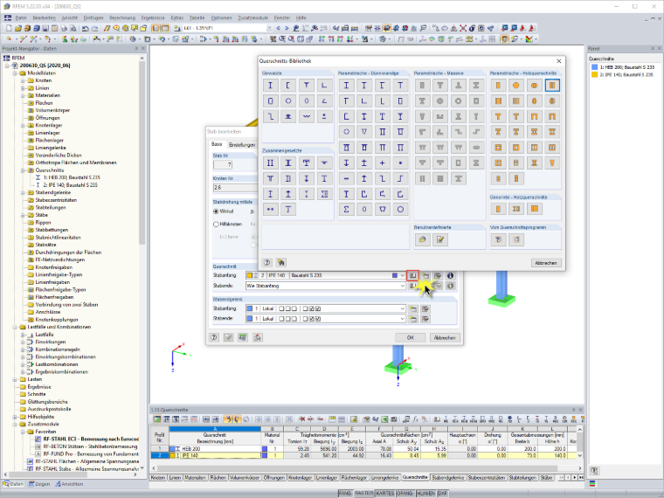The height and width of the screenshot is (498, 664).
Task: Select Hilfsknoten radio button
Action: point(216,224)
